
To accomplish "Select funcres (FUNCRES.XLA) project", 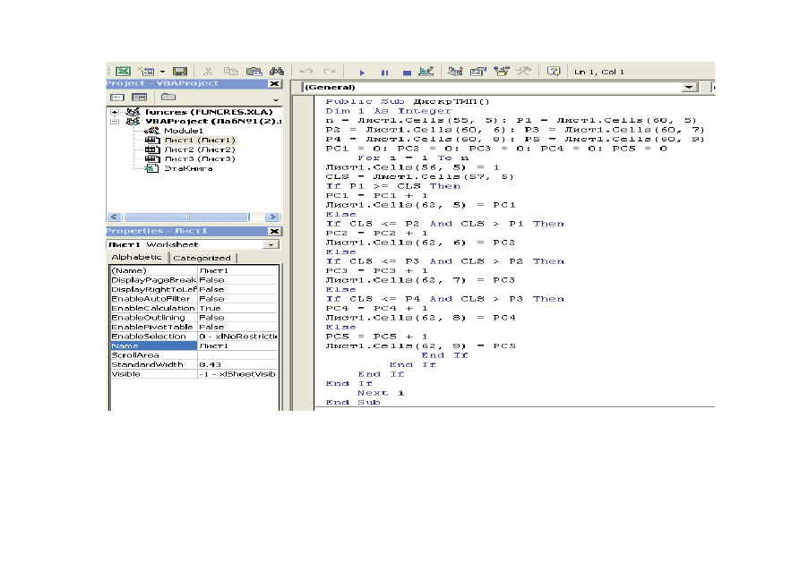I will [x=209, y=112].
